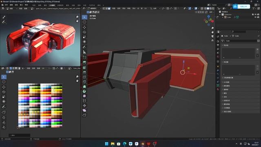Image resolution: width=261 pixels, height=147 pixels.
Task: Open the Render properties tab
Action: coord(218,41)
